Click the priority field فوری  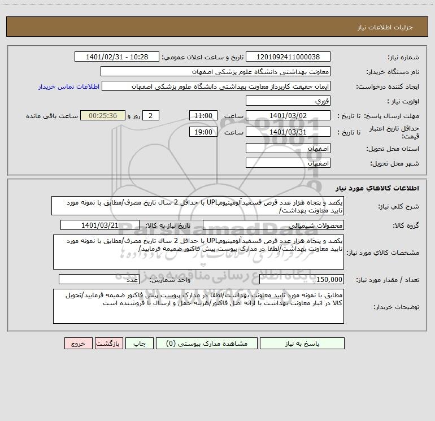tap(288, 101)
